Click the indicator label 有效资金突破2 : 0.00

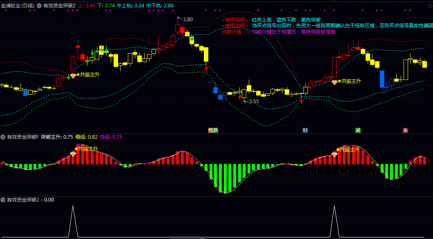(30, 200)
